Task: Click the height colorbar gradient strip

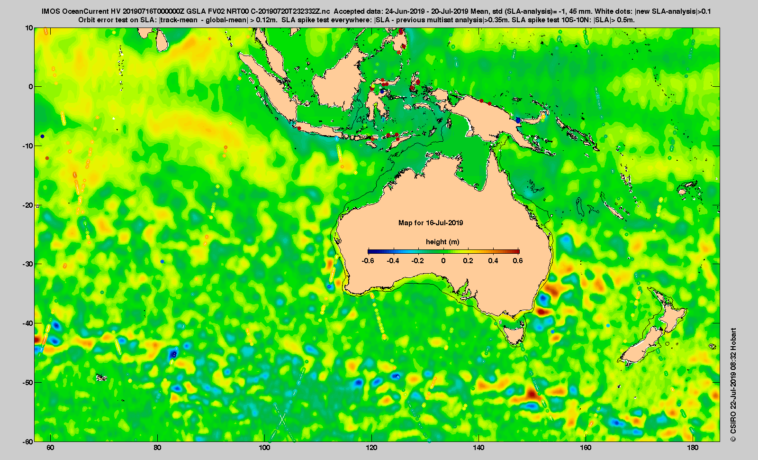Action: tap(443, 251)
